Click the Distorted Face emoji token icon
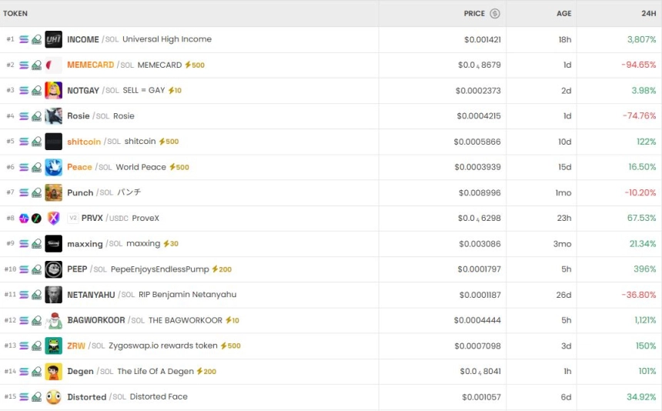 pyautogui.click(x=53, y=397)
